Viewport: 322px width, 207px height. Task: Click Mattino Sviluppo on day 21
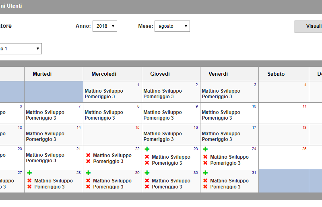tap(45, 155)
